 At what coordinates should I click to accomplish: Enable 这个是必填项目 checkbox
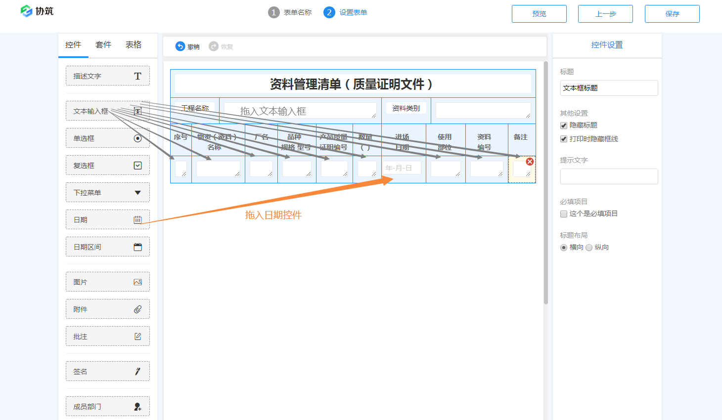563,214
